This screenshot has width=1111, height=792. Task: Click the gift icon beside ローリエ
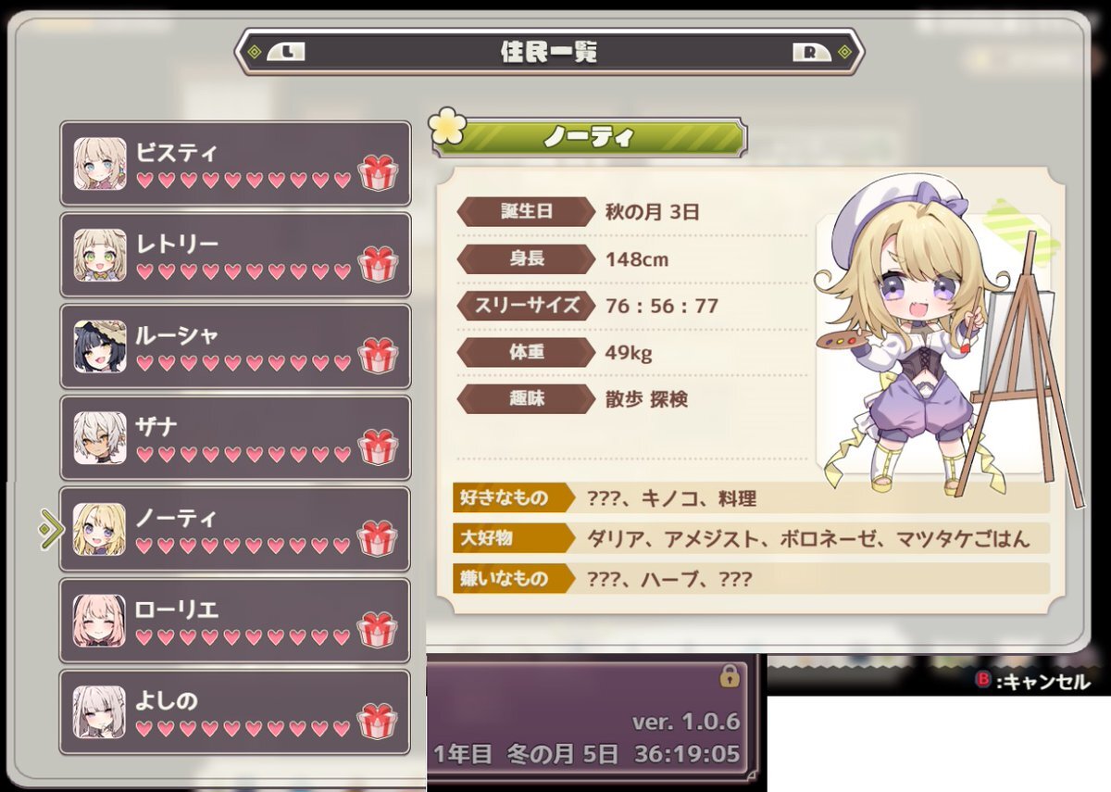pyautogui.click(x=378, y=630)
